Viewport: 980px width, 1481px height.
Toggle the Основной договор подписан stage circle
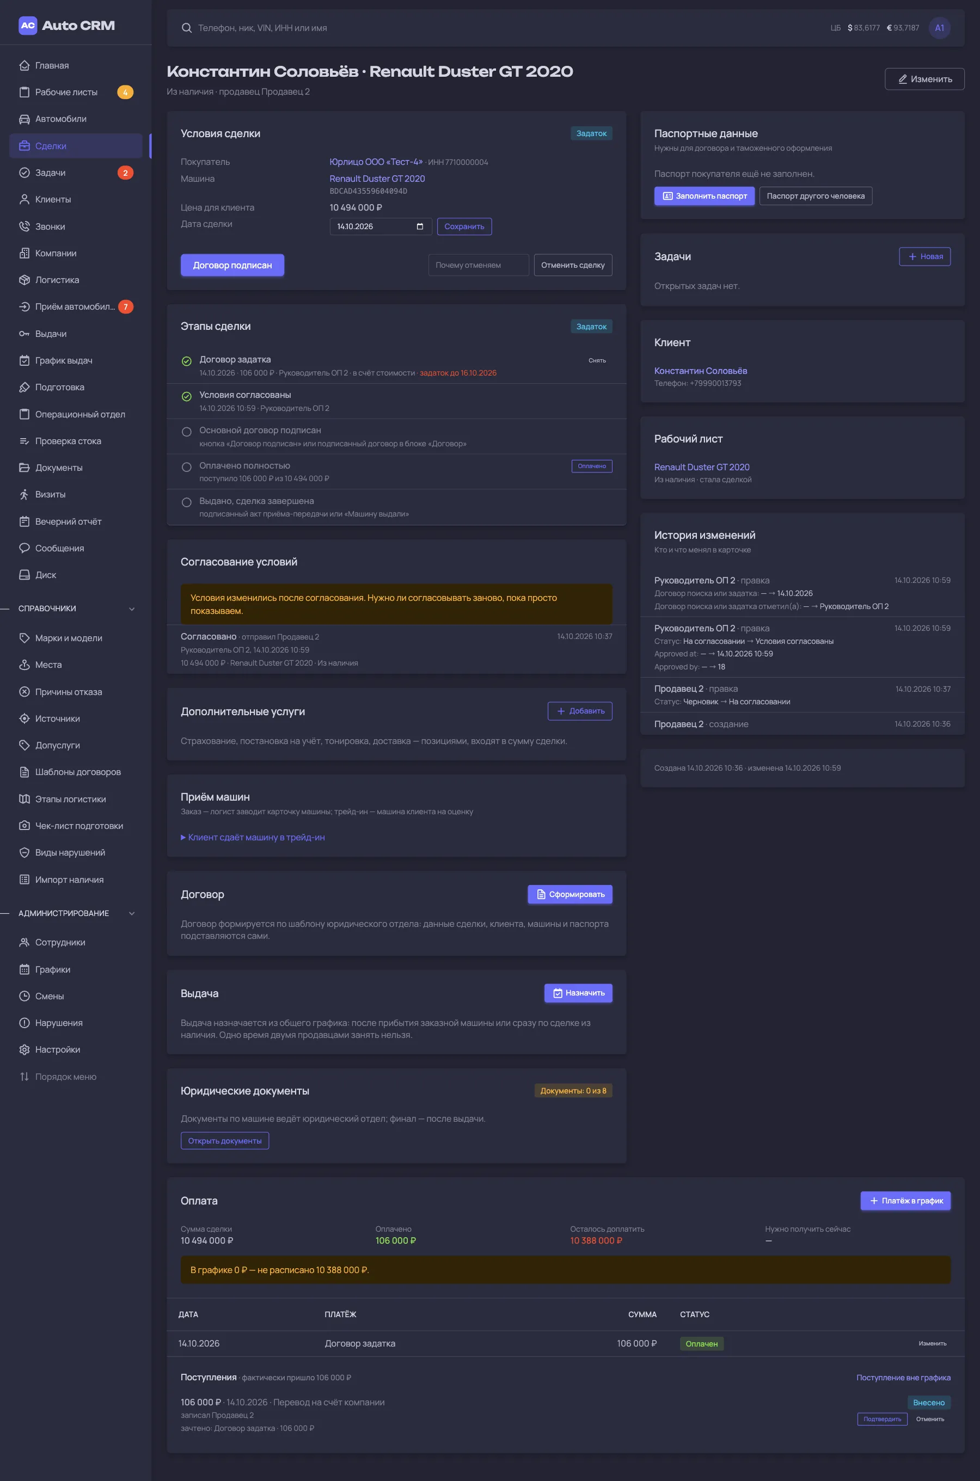pyautogui.click(x=186, y=432)
